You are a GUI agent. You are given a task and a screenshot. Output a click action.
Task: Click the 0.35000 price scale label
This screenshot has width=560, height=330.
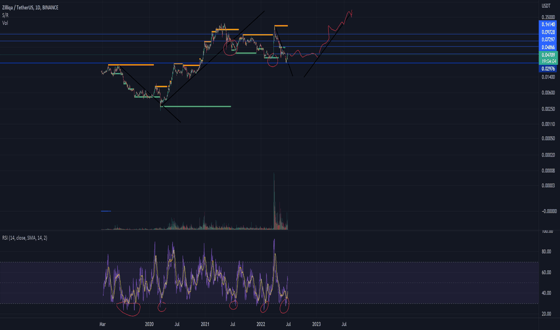click(548, 17)
